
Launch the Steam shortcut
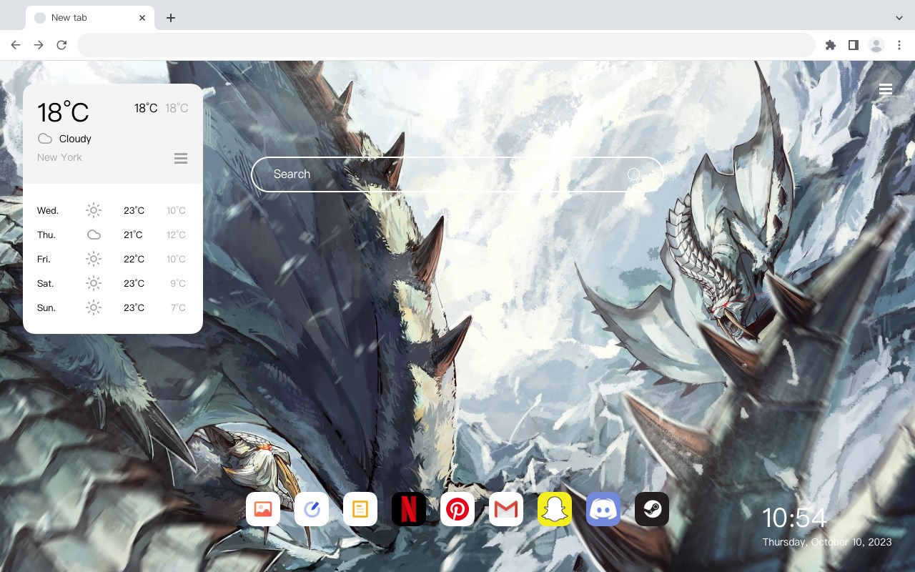[652, 509]
